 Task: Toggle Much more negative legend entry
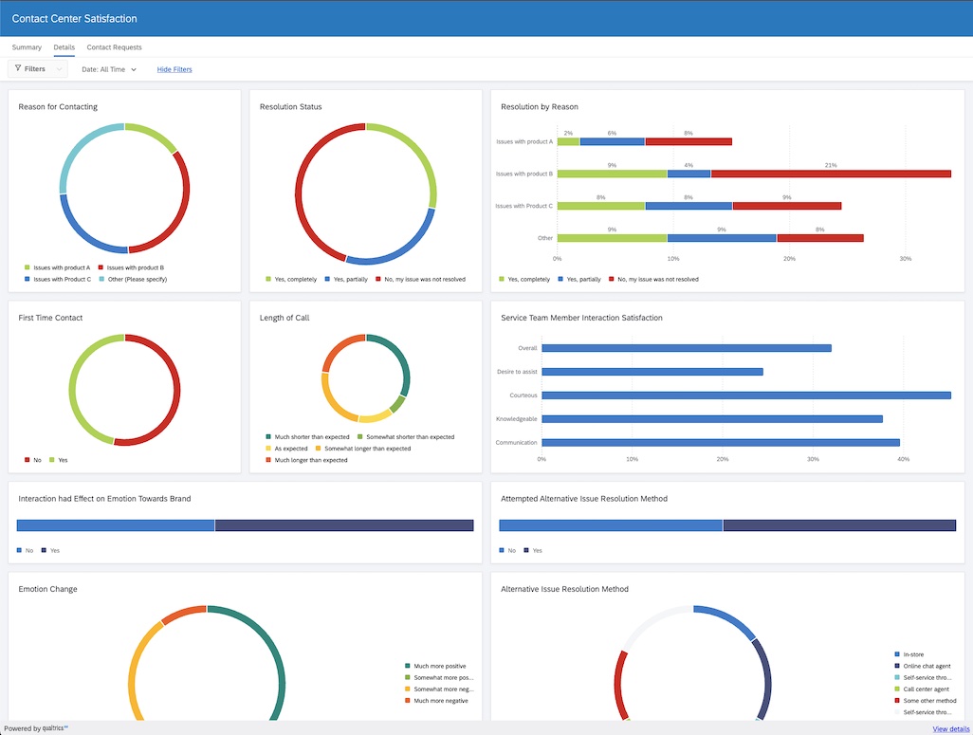436,701
